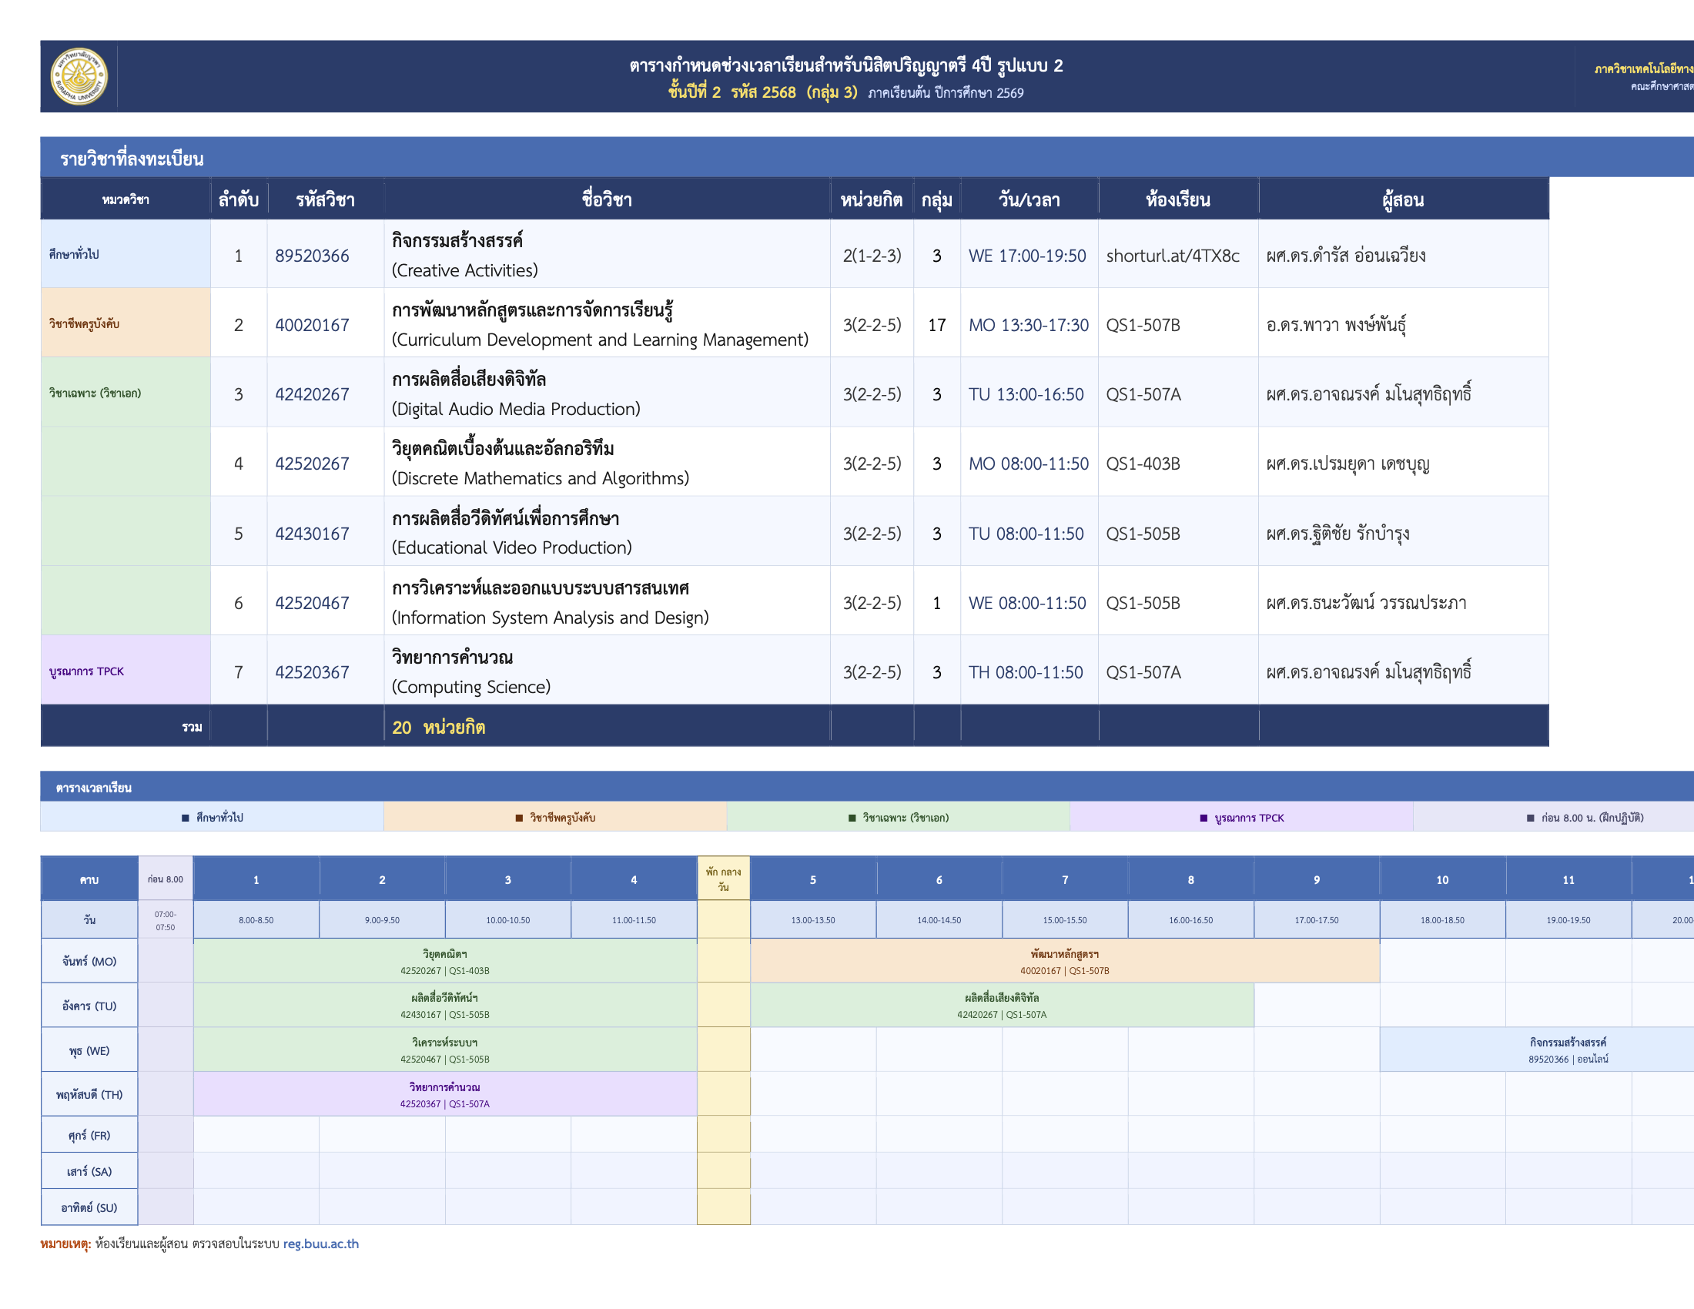
Task: Click Computing Science course title
Action: tap(470, 686)
